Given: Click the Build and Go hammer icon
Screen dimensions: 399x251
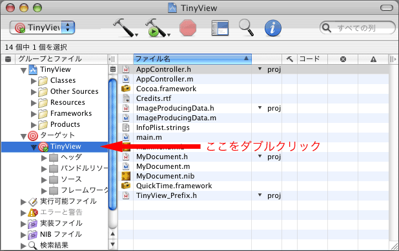Looking at the screenshot, I should [155, 27].
